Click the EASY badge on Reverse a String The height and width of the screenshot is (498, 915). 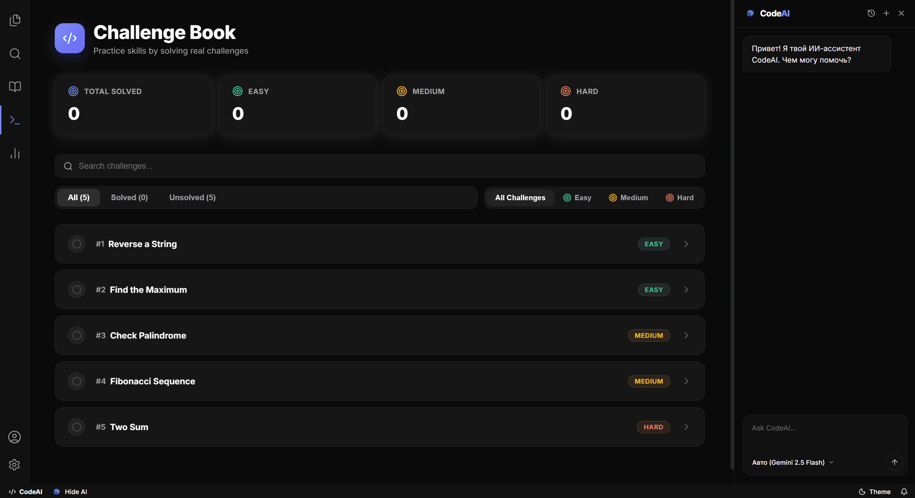pyautogui.click(x=654, y=244)
